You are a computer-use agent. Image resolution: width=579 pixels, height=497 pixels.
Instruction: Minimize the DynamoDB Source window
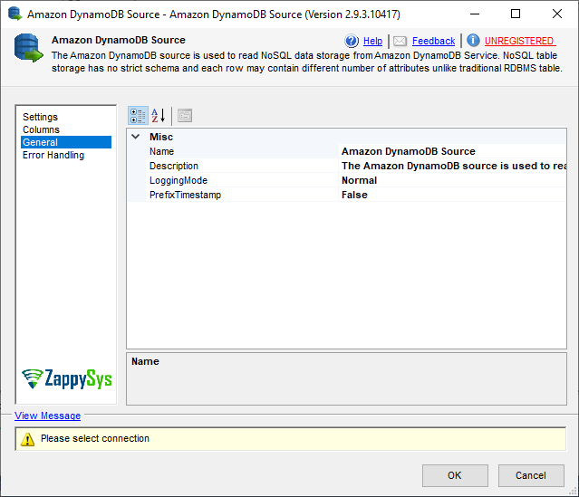click(x=475, y=14)
